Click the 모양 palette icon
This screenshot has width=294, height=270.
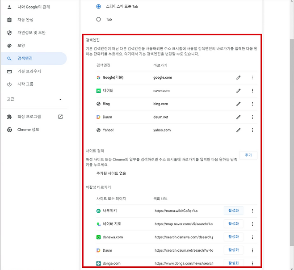coord(9,46)
